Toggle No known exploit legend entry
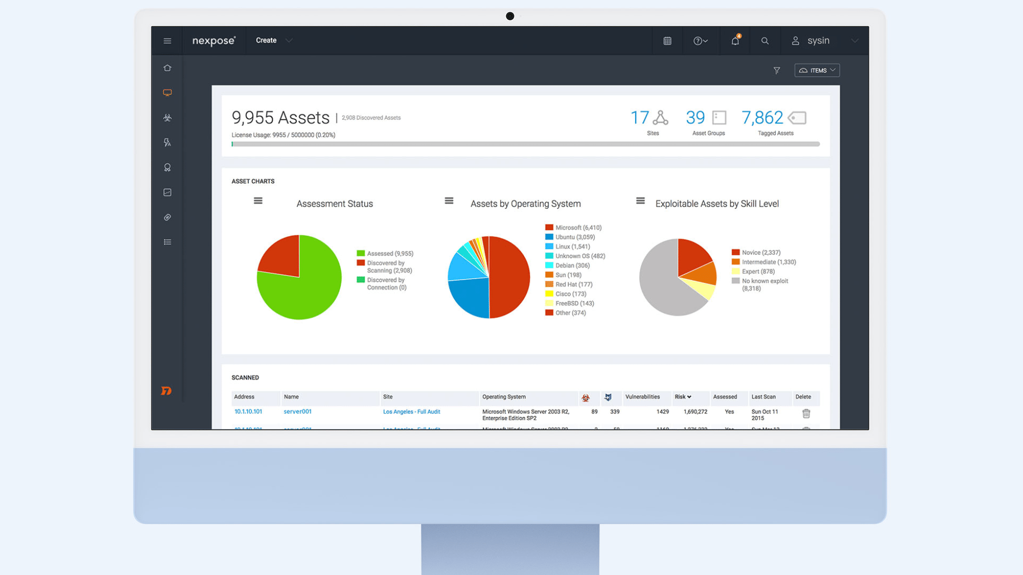 [x=760, y=284]
